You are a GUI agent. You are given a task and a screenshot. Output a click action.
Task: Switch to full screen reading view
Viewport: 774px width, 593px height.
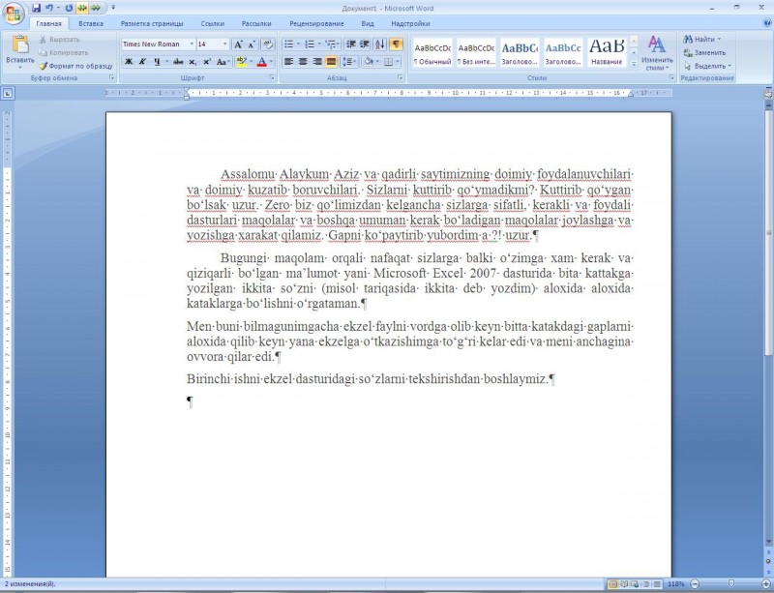point(624,584)
